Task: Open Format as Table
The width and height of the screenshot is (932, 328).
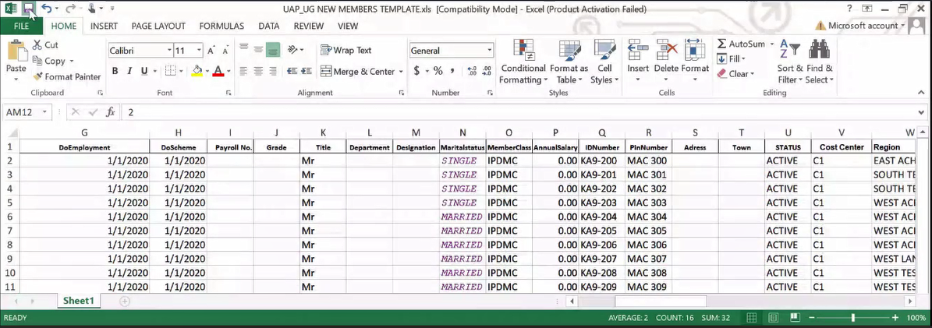Action: point(569,62)
